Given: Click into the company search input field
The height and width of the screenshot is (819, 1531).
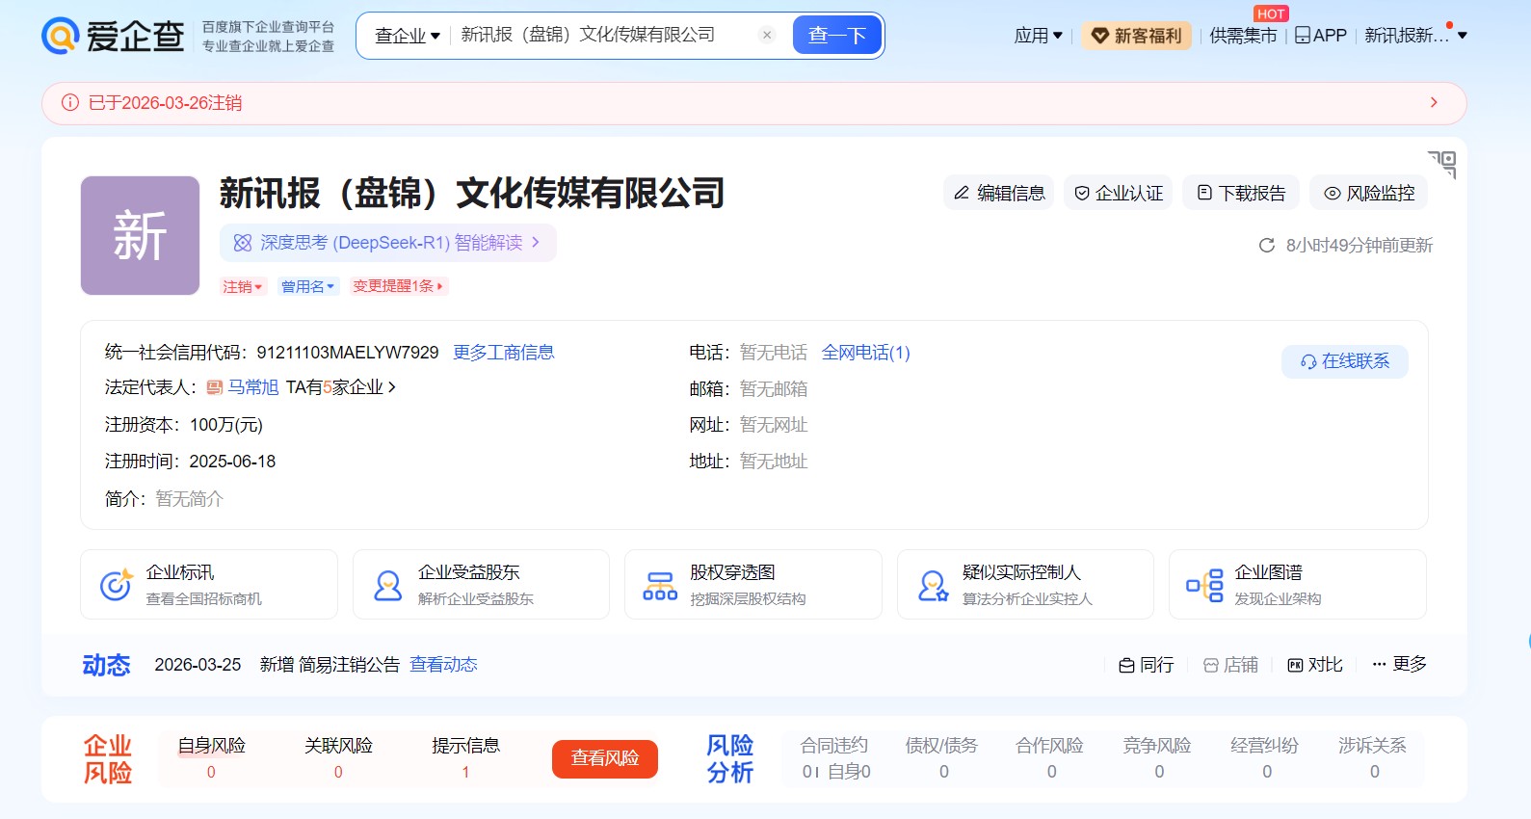Looking at the screenshot, I should coord(602,36).
